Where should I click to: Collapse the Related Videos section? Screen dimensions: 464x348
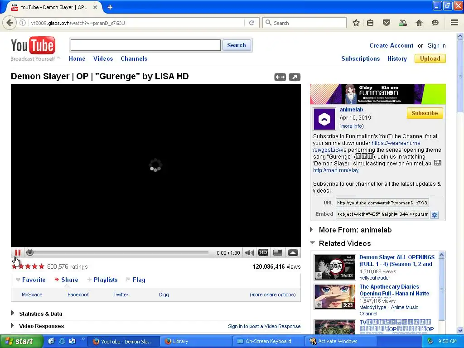312,243
